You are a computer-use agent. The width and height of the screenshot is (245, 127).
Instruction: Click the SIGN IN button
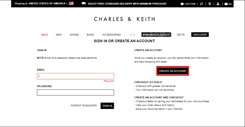[x=107, y=106]
